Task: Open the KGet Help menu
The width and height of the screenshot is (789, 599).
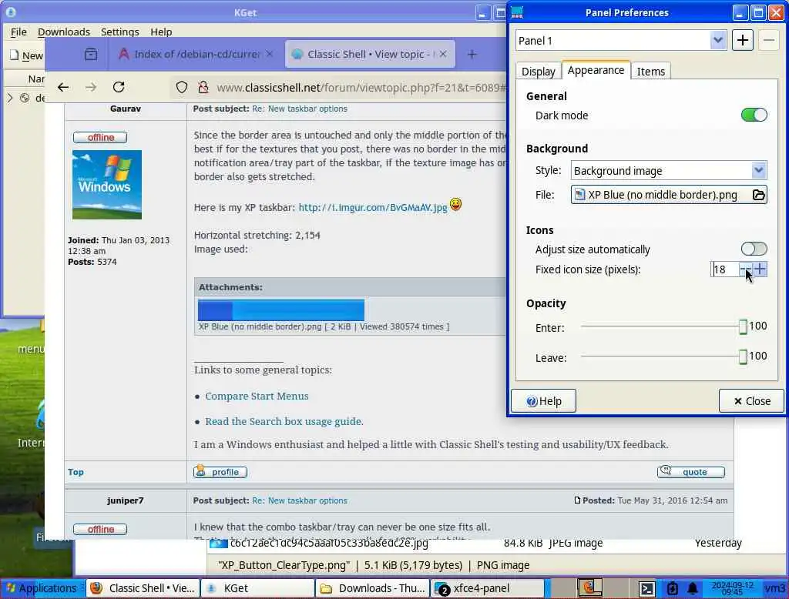Action: [161, 32]
